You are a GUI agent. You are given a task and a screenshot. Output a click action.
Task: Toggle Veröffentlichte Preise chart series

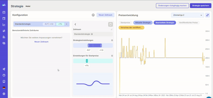(189, 23)
